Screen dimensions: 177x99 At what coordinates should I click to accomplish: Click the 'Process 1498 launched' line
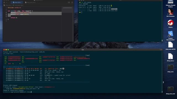click(24, 52)
